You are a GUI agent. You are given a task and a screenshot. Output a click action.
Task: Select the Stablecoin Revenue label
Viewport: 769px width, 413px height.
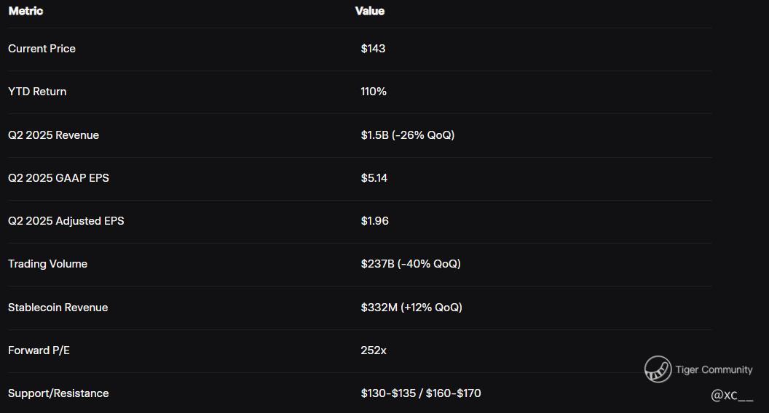tap(58, 308)
